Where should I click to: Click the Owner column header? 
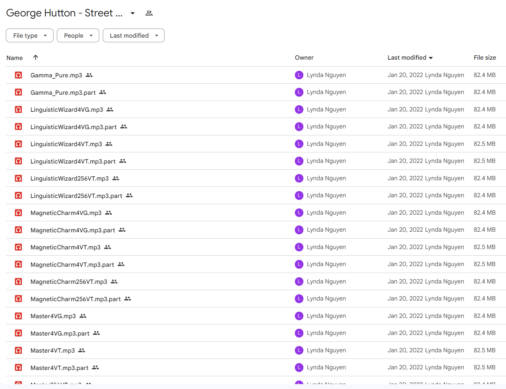(304, 58)
